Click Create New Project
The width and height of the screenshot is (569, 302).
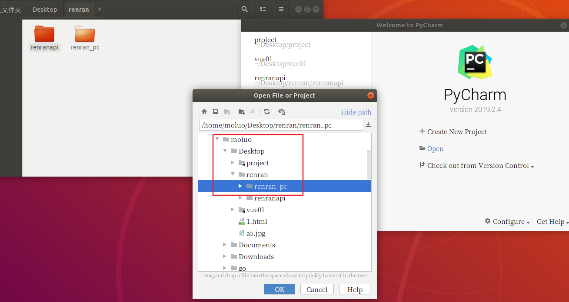coord(453,131)
